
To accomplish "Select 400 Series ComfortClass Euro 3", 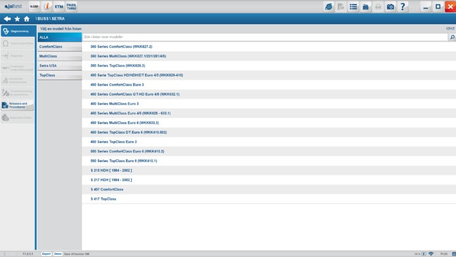I will (269, 85).
